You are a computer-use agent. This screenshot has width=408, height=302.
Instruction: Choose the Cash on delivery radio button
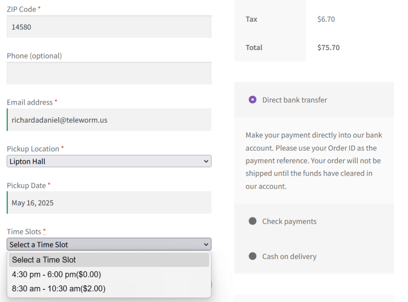(253, 256)
